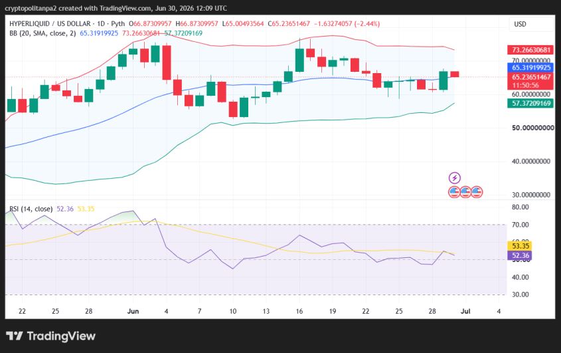The height and width of the screenshot is (353, 561).
Task: Click the 50.00000000 price axis tick
Action: pyautogui.click(x=532, y=128)
